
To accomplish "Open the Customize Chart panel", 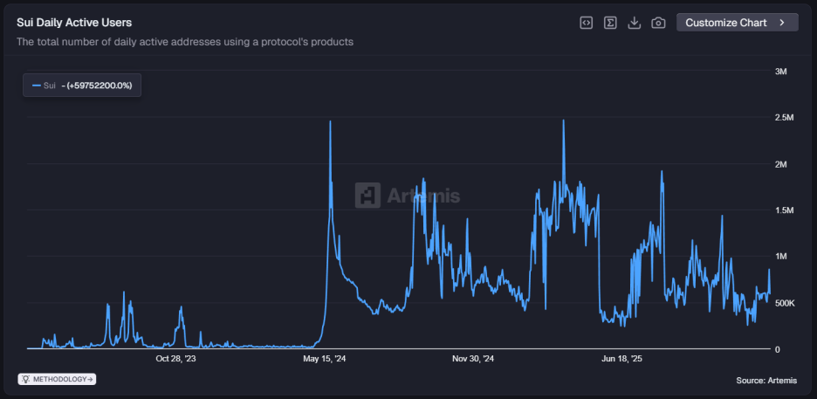I will tap(726, 23).
